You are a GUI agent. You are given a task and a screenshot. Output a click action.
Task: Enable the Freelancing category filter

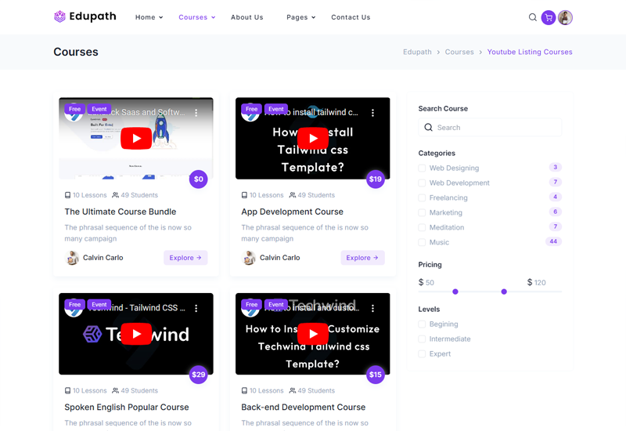423,197
